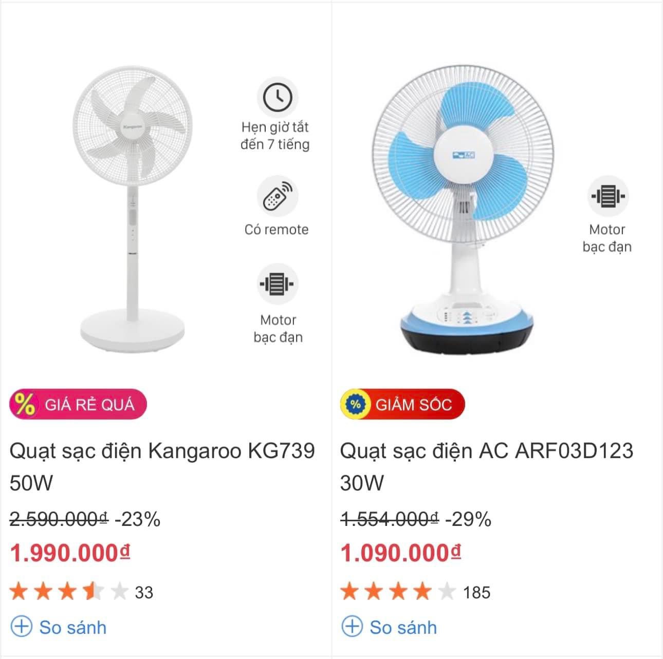The image size is (663, 659).
Task: Click the motor icon beside AC fan
Action: tap(607, 196)
